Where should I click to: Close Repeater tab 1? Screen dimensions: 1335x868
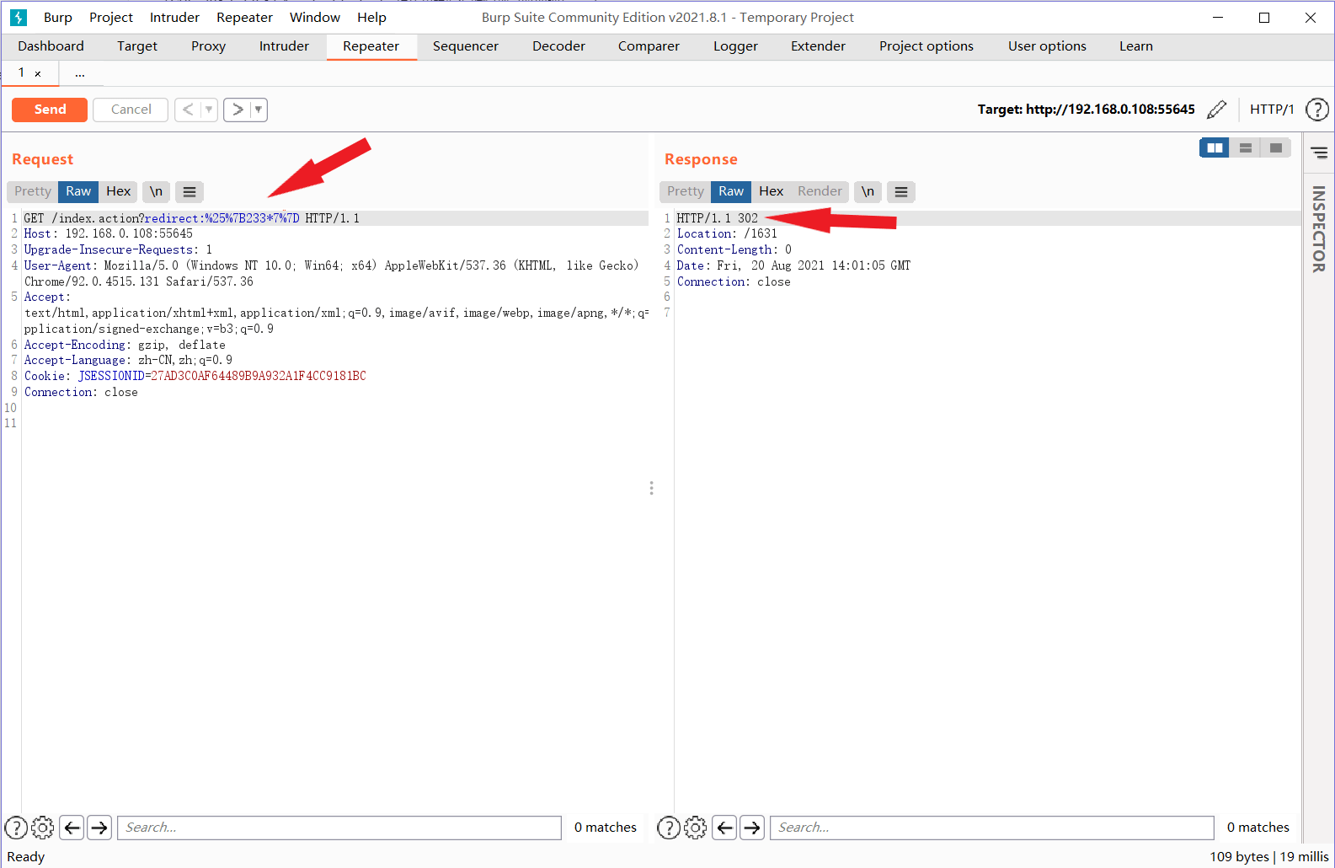click(38, 74)
